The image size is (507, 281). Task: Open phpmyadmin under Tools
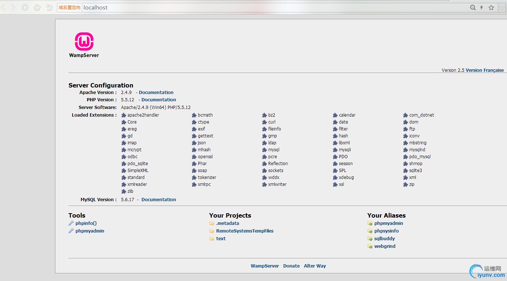click(x=90, y=231)
